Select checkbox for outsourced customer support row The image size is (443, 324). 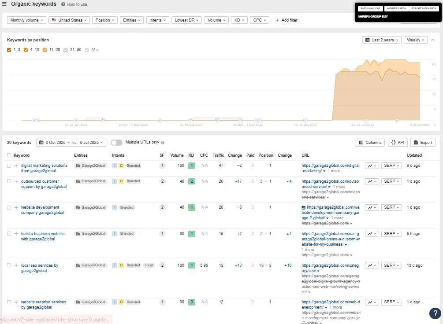click(9, 181)
